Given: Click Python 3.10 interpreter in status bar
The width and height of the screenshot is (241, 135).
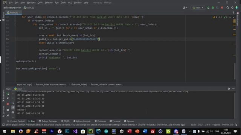Looking at the screenshot, I should 228,125.
